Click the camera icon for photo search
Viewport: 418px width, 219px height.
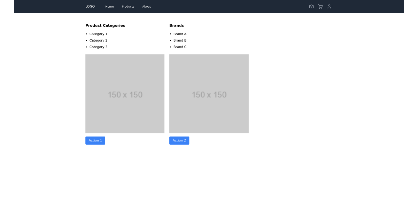(x=311, y=6)
